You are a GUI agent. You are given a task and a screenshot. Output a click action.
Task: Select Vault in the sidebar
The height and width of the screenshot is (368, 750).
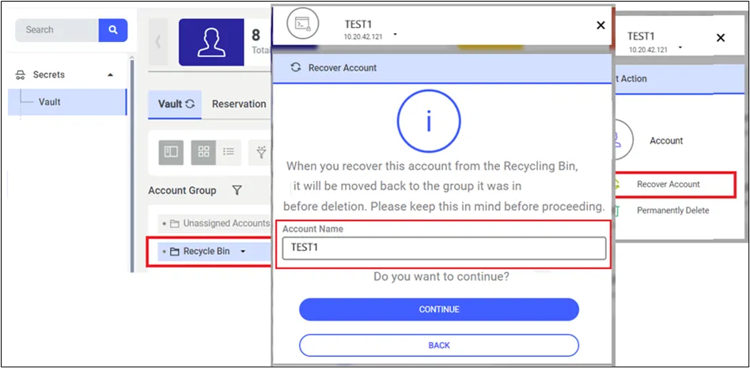click(x=67, y=102)
